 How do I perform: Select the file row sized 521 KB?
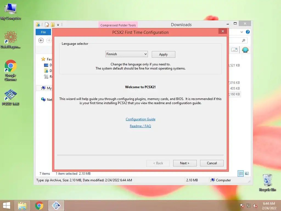point(234,65)
